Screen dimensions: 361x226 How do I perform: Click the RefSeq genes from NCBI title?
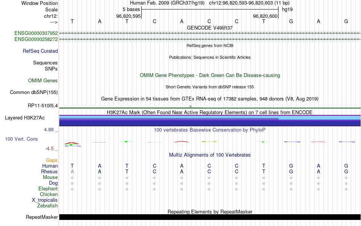pos(210,46)
